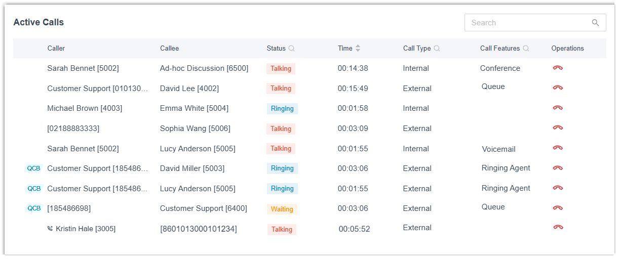Click the QCB badge beside David Miller's call
The height and width of the screenshot is (259, 619).
click(34, 168)
